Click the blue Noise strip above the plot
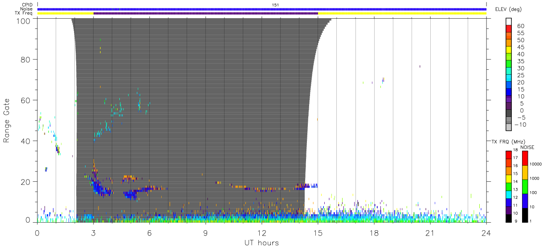The image size is (547, 252). [262, 9]
